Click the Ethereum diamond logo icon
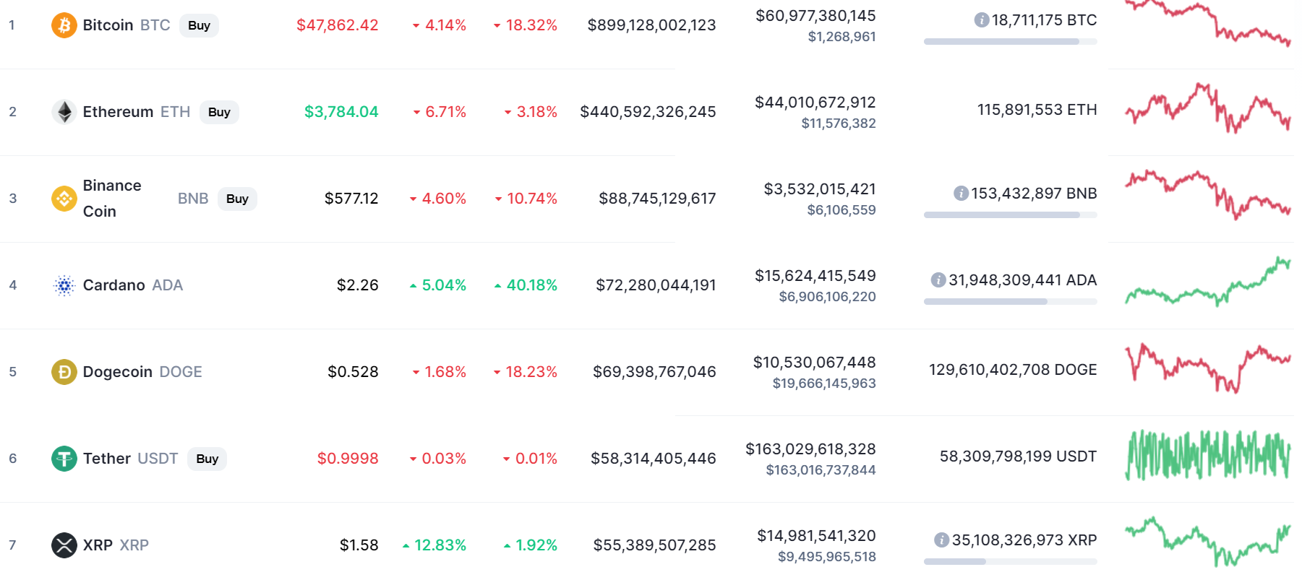 [x=64, y=112]
